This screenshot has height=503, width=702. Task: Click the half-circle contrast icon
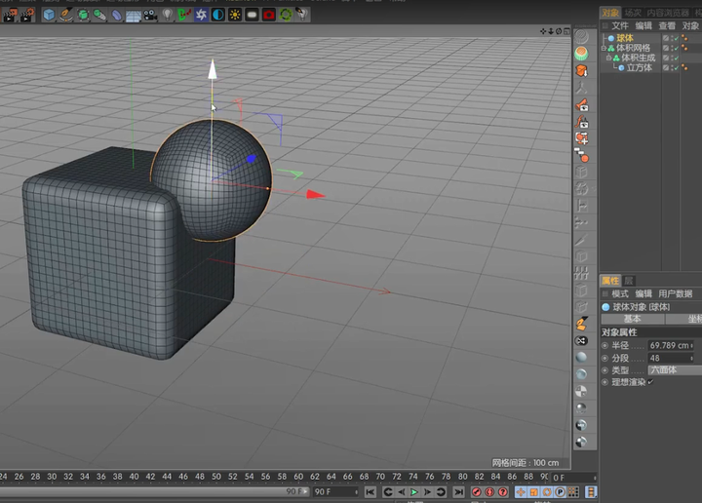(x=218, y=15)
